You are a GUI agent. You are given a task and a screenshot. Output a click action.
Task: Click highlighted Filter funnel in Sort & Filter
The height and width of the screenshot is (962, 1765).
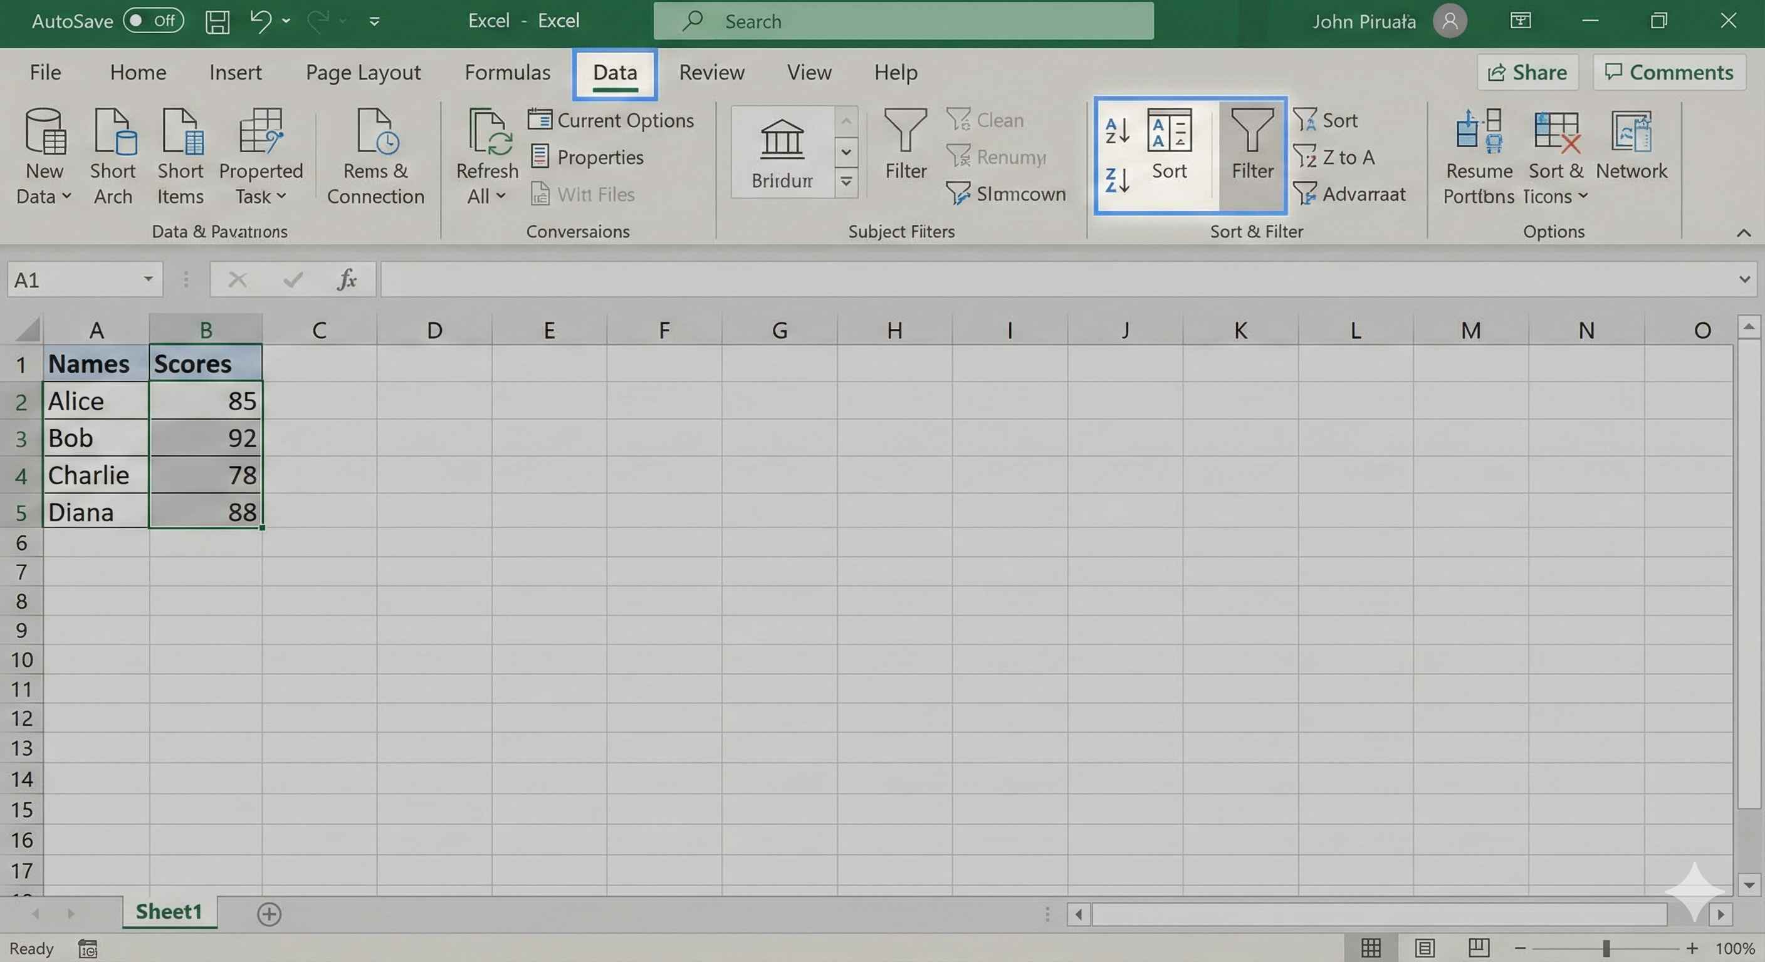click(1252, 144)
